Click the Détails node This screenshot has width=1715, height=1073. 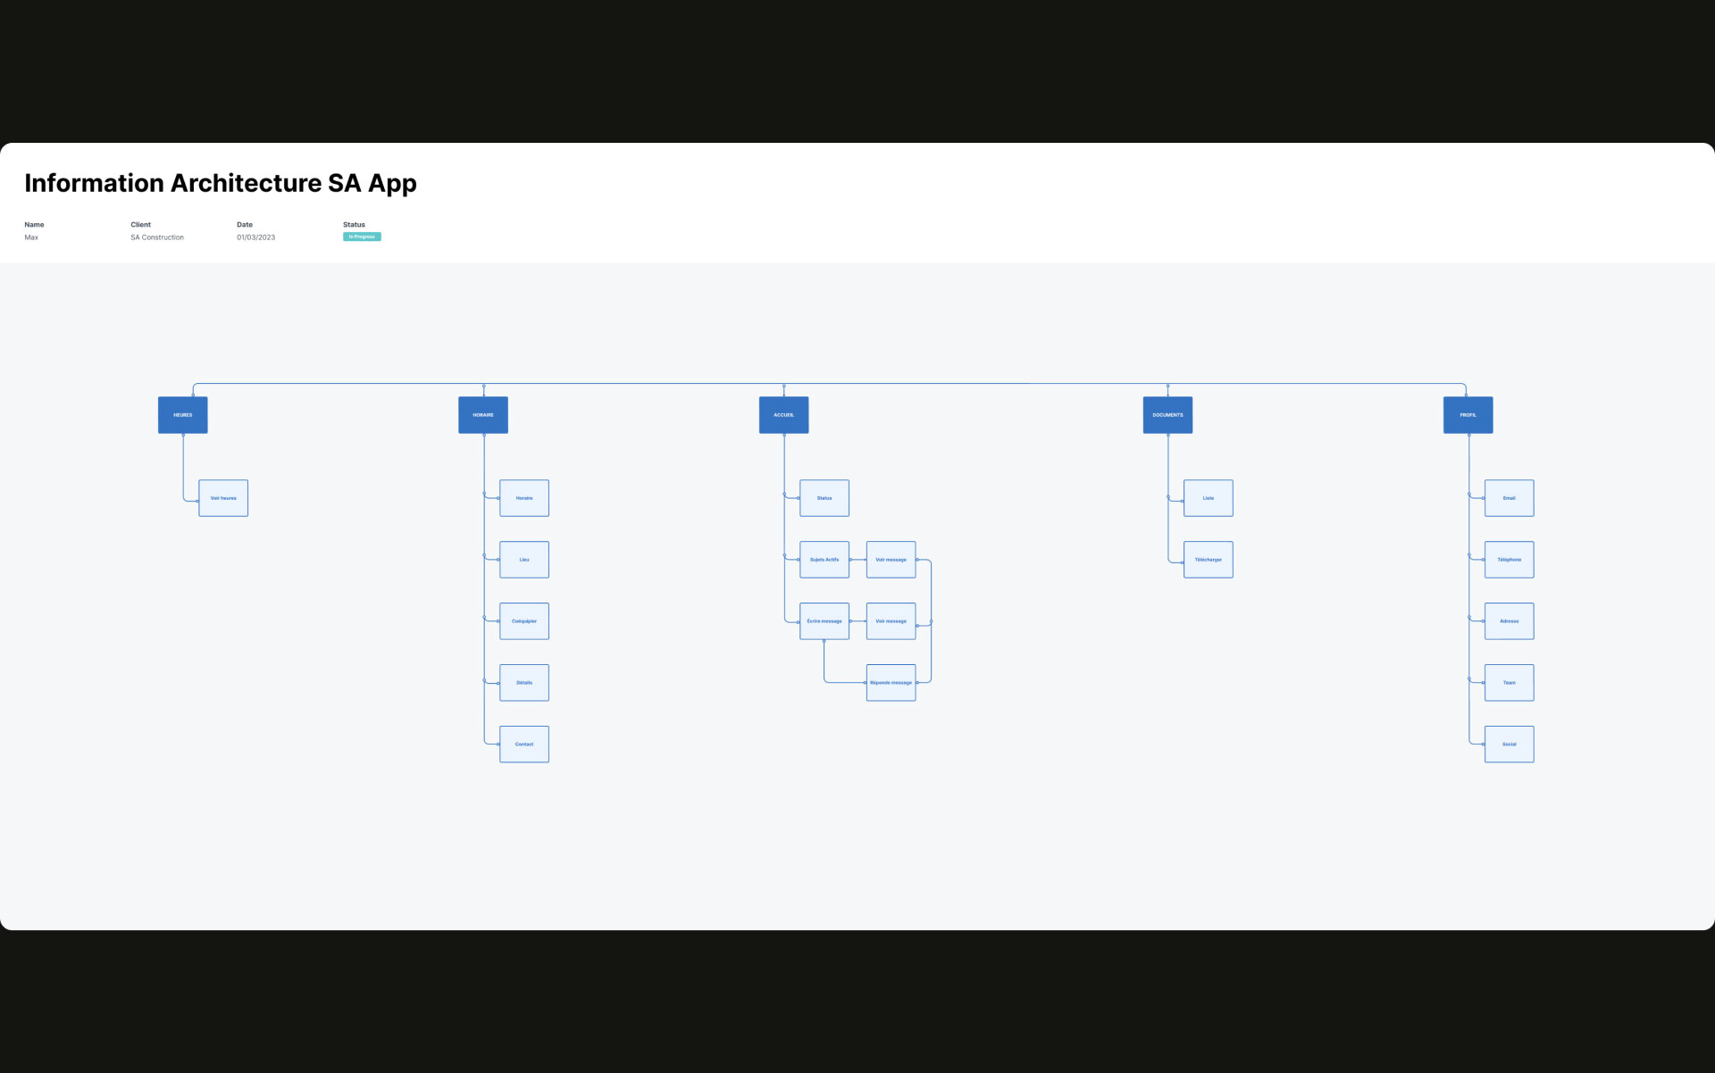(524, 683)
